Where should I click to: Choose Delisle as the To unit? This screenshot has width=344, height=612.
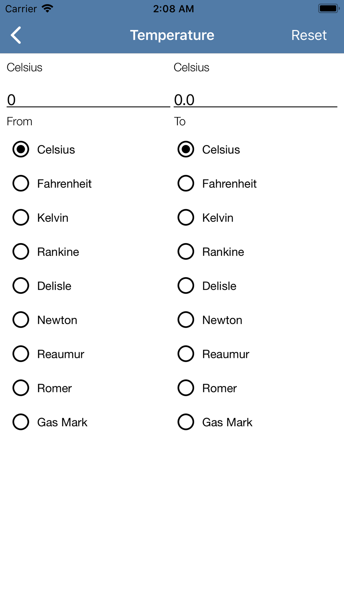point(207,286)
